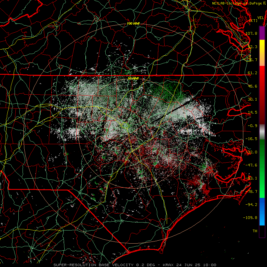267x267 pixels.
Task: Click the -16.5 velocity scale value
Action: click(x=251, y=139)
